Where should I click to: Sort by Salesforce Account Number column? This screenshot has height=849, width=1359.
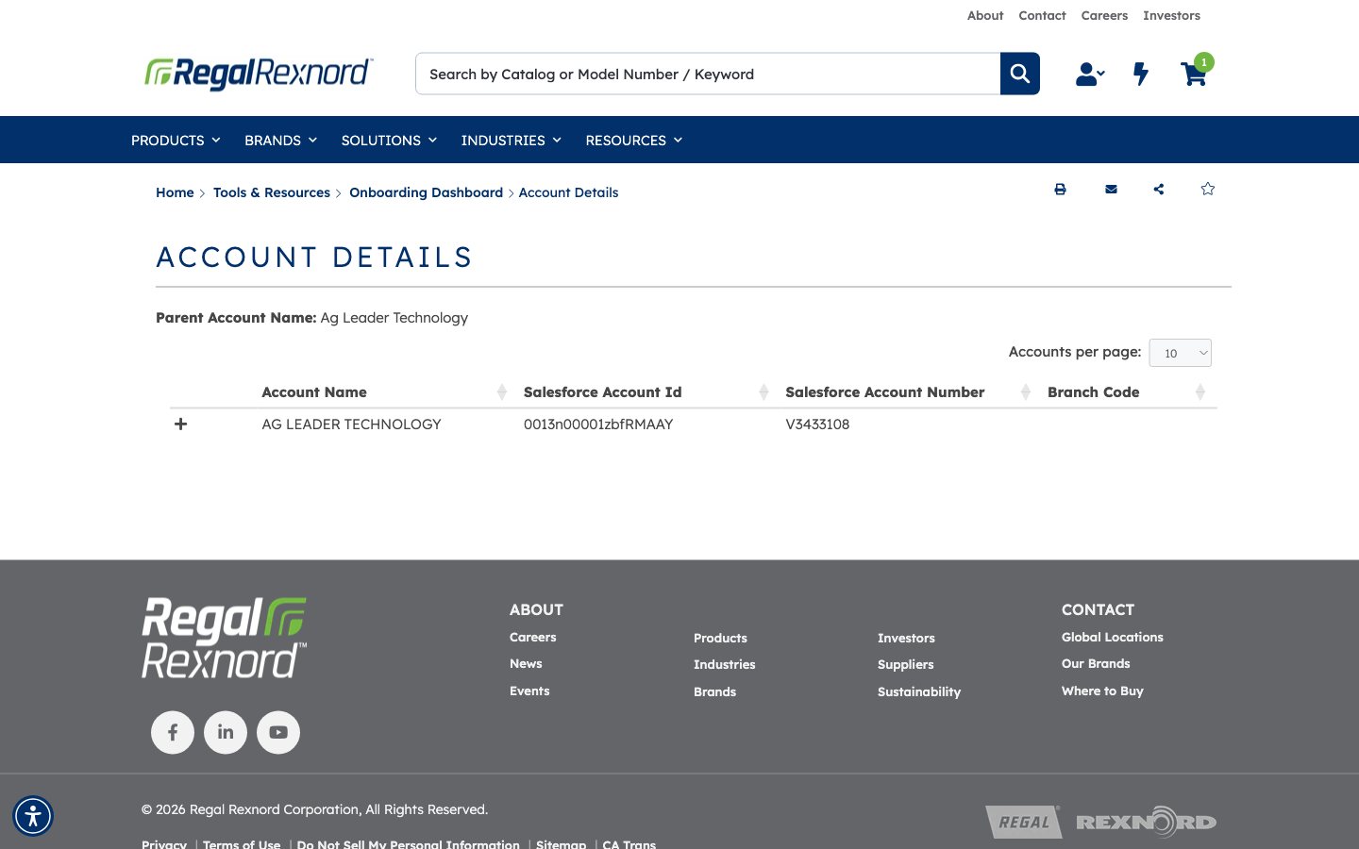pos(909,392)
